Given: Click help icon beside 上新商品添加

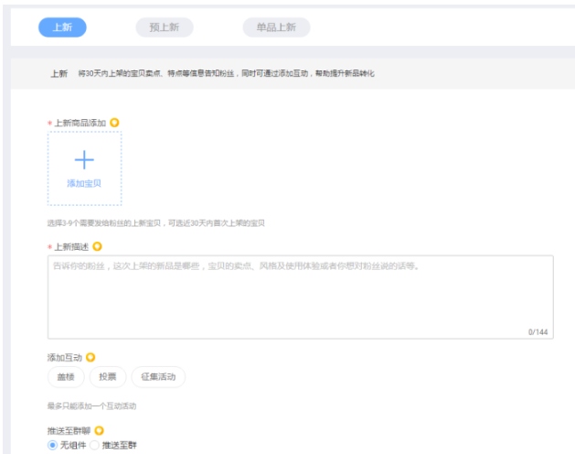Looking at the screenshot, I should 114,123.
